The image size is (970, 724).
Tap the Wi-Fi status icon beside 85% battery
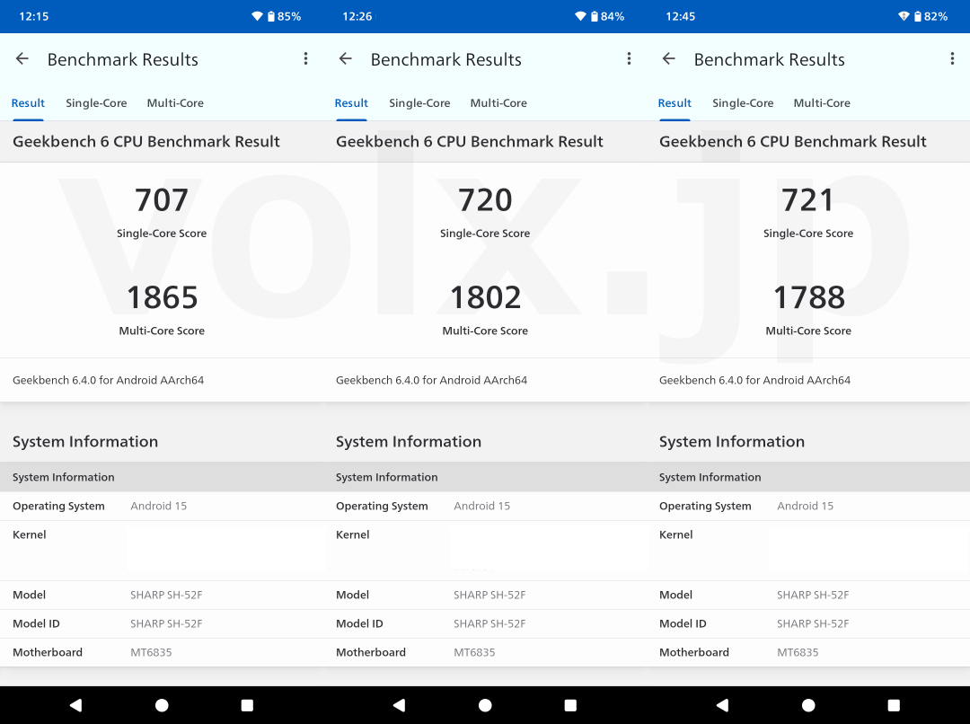[258, 16]
